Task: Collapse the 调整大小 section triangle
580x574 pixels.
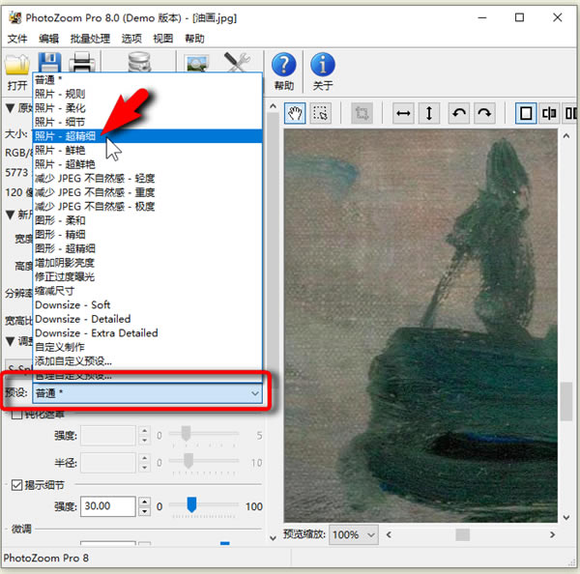Action: coord(11,341)
